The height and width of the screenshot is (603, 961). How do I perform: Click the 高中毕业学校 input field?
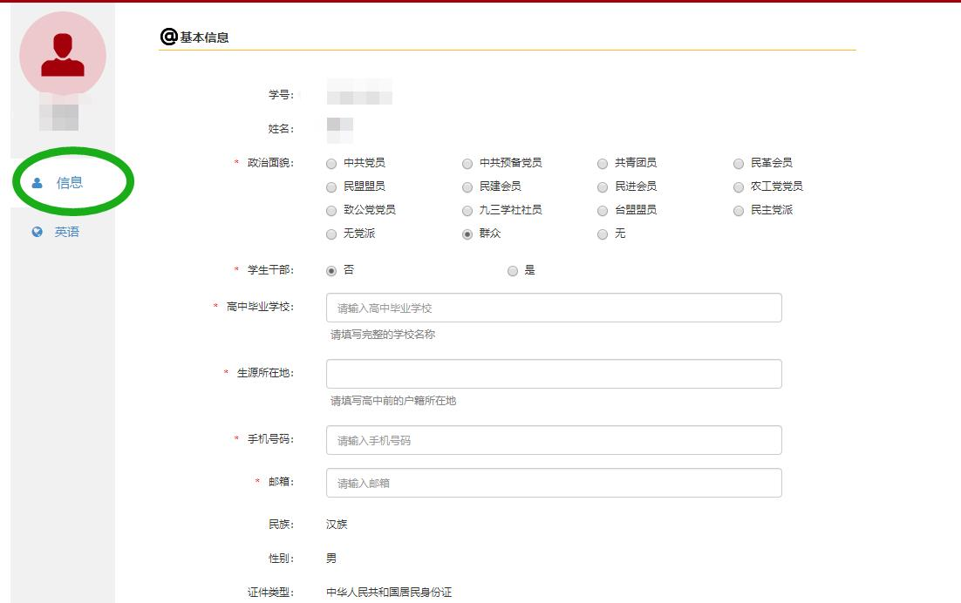(x=554, y=308)
